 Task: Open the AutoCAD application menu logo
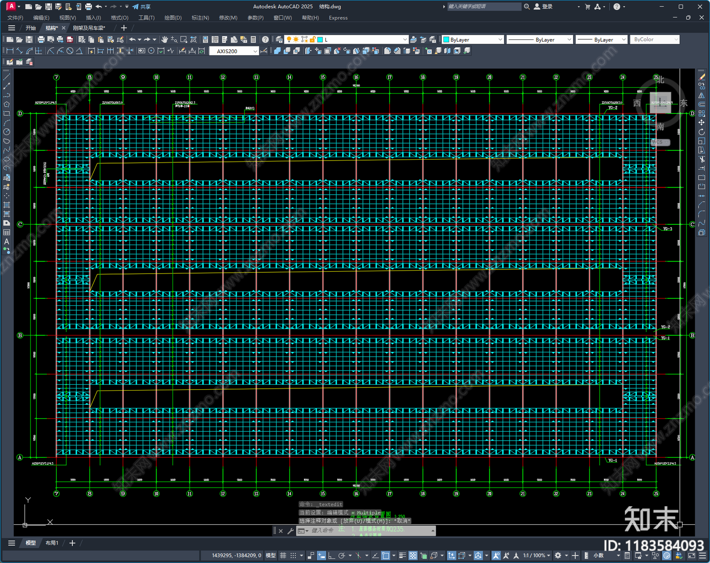(x=12, y=6)
